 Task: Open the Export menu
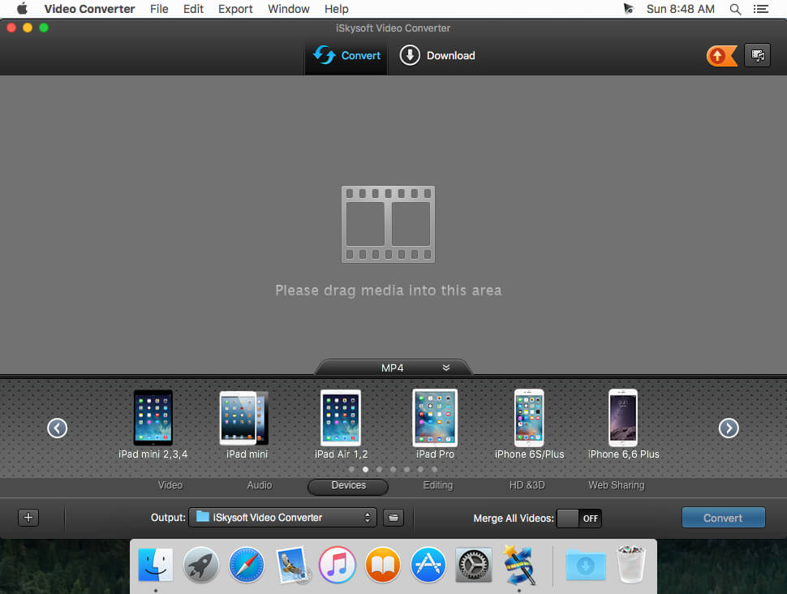click(x=235, y=9)
